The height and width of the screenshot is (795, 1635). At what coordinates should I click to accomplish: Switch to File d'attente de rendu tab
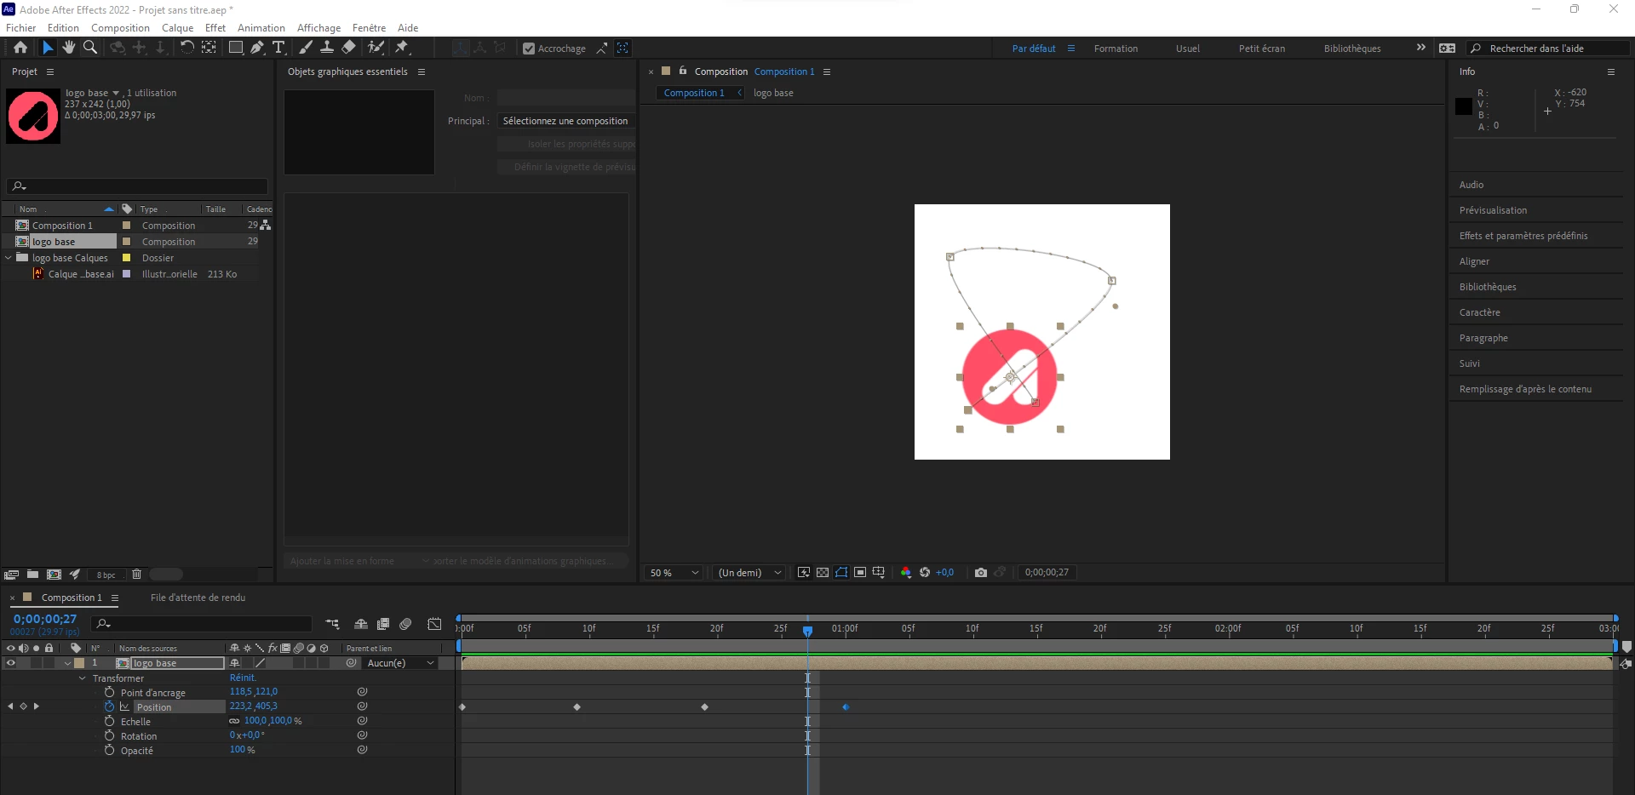(x=198, y=598)
